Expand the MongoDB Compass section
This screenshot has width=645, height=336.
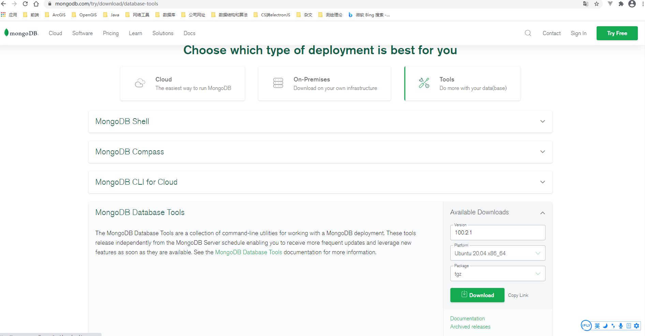tap(542, 152)
